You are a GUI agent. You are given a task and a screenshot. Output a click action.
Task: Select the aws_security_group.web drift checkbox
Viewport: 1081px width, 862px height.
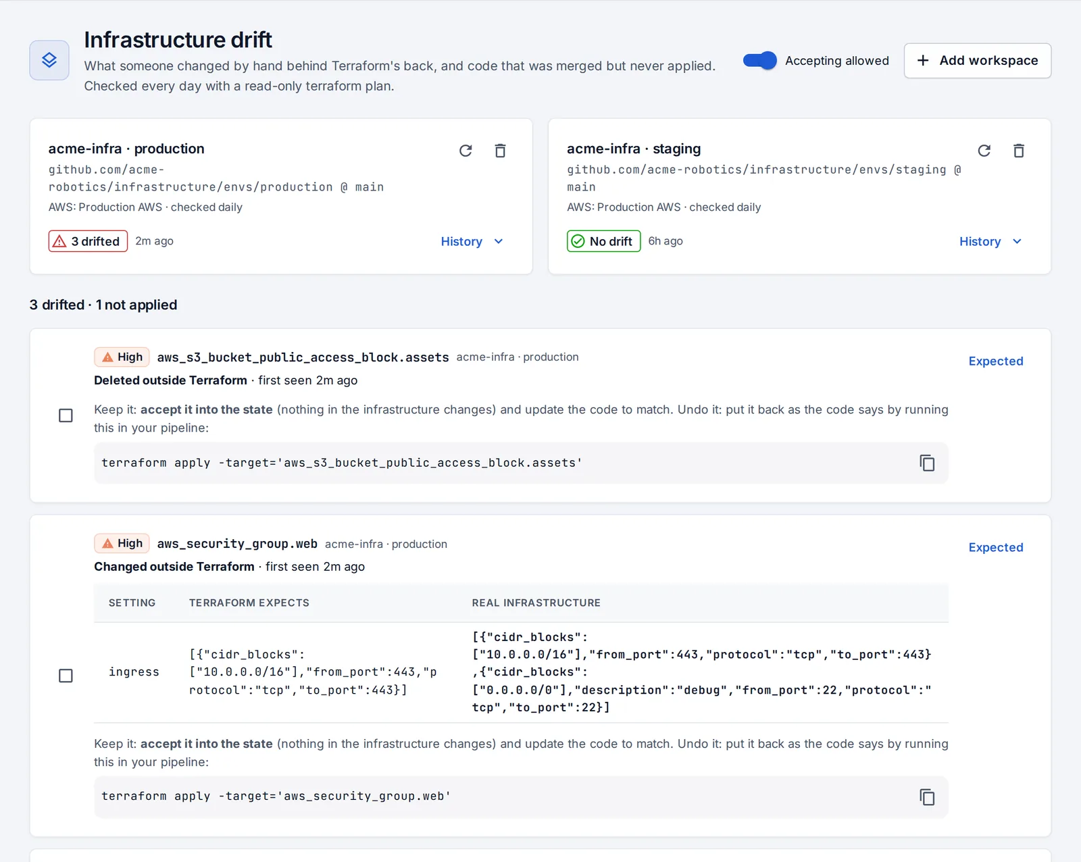(66, 676)
